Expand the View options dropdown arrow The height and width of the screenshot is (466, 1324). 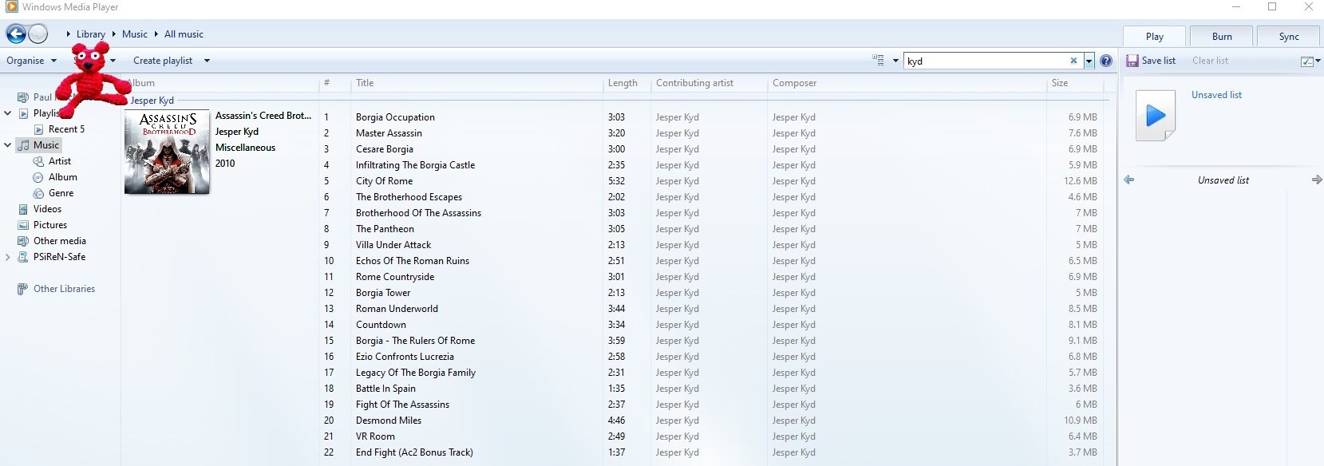pos(895,61)
